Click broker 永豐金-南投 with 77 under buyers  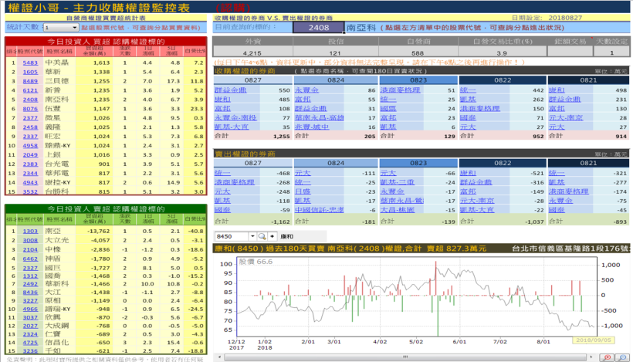click(235, 118)
